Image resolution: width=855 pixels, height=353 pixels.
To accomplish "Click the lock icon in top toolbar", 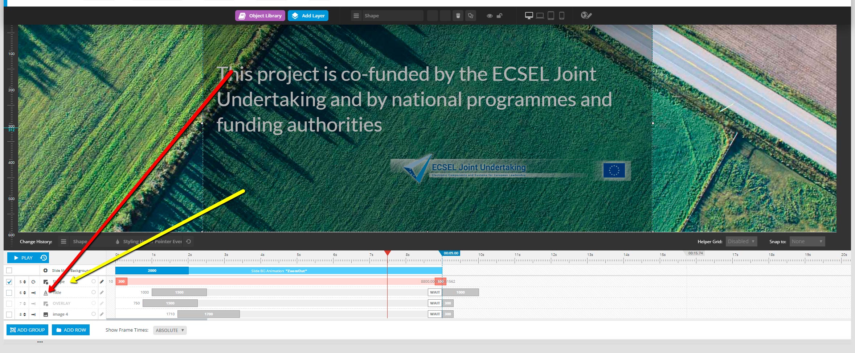I will pyautogui.click(x=500, y=16).
